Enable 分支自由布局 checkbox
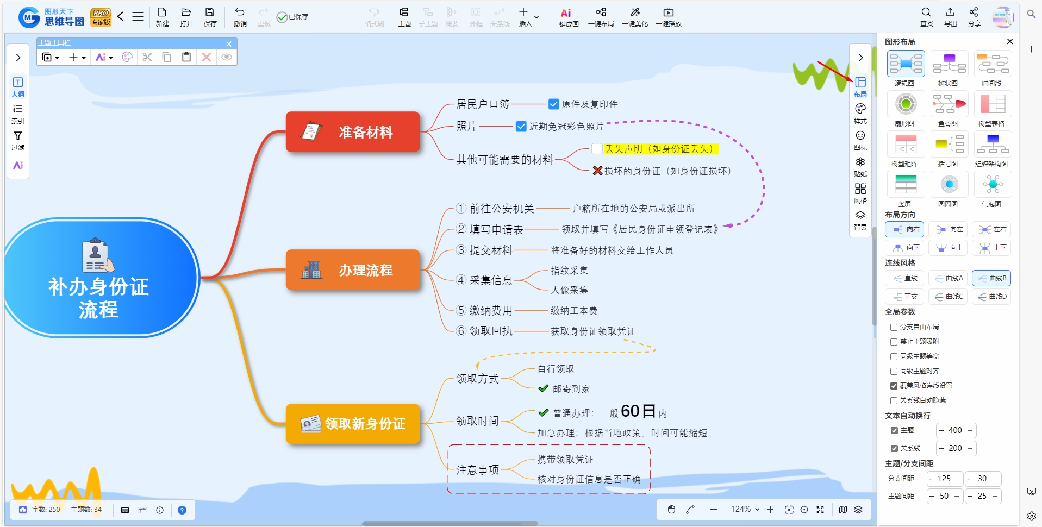 coord(894,327)
